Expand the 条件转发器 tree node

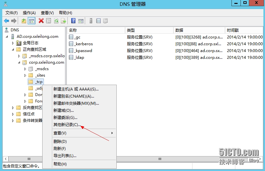pos(13,121)
